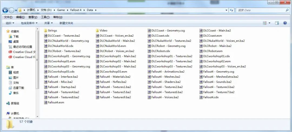Select the Strings folder icon
This screenshot has height=132, width=292.
tap(46, 30)
